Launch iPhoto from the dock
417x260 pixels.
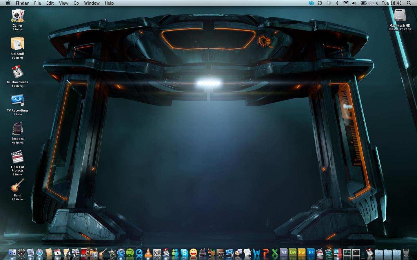point(94,252)
